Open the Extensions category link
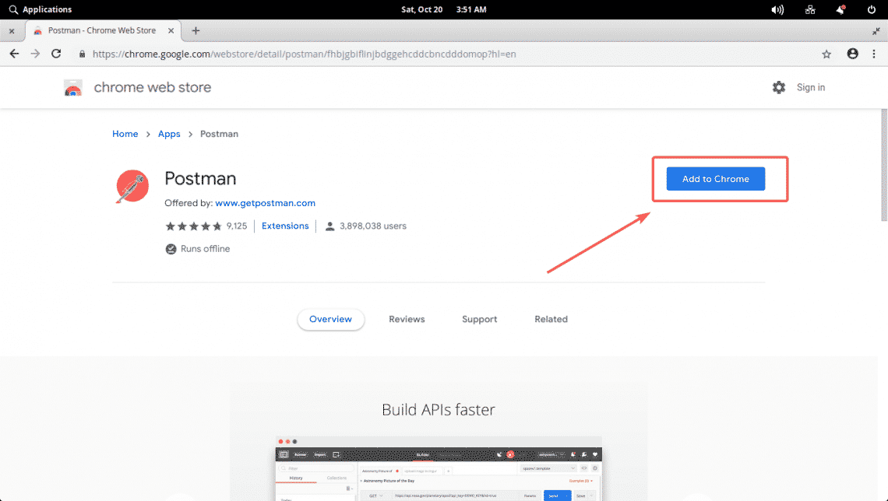Image resolution: width=888 pixels, height=501 pixels. tap(285, 226)
